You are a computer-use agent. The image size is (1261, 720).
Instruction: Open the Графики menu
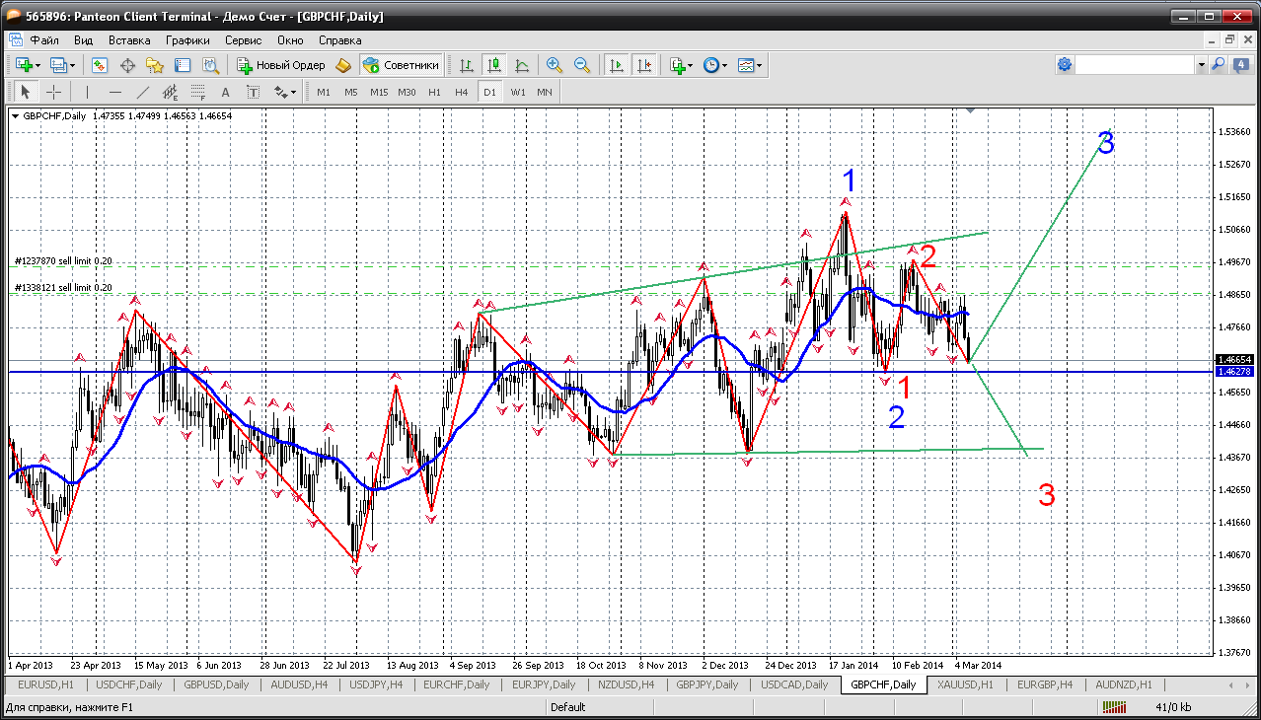pyautogui.click(x=187, y=40)
